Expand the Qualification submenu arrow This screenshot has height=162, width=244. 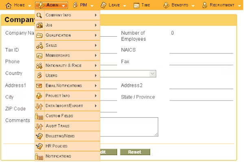pos(96,35)
